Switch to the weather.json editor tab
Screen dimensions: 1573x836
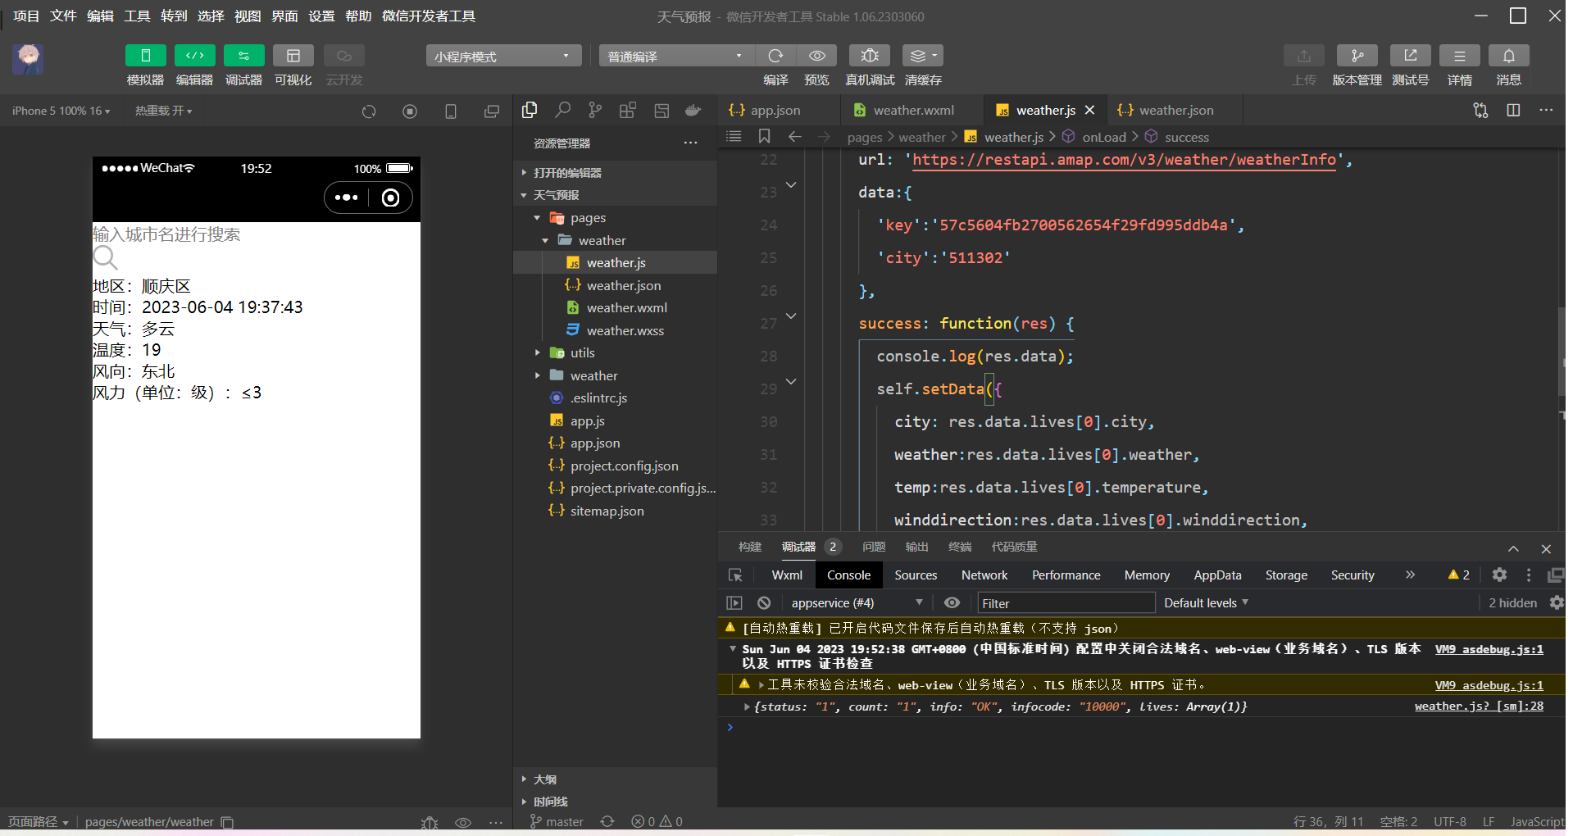click(x=1175, y=110)
